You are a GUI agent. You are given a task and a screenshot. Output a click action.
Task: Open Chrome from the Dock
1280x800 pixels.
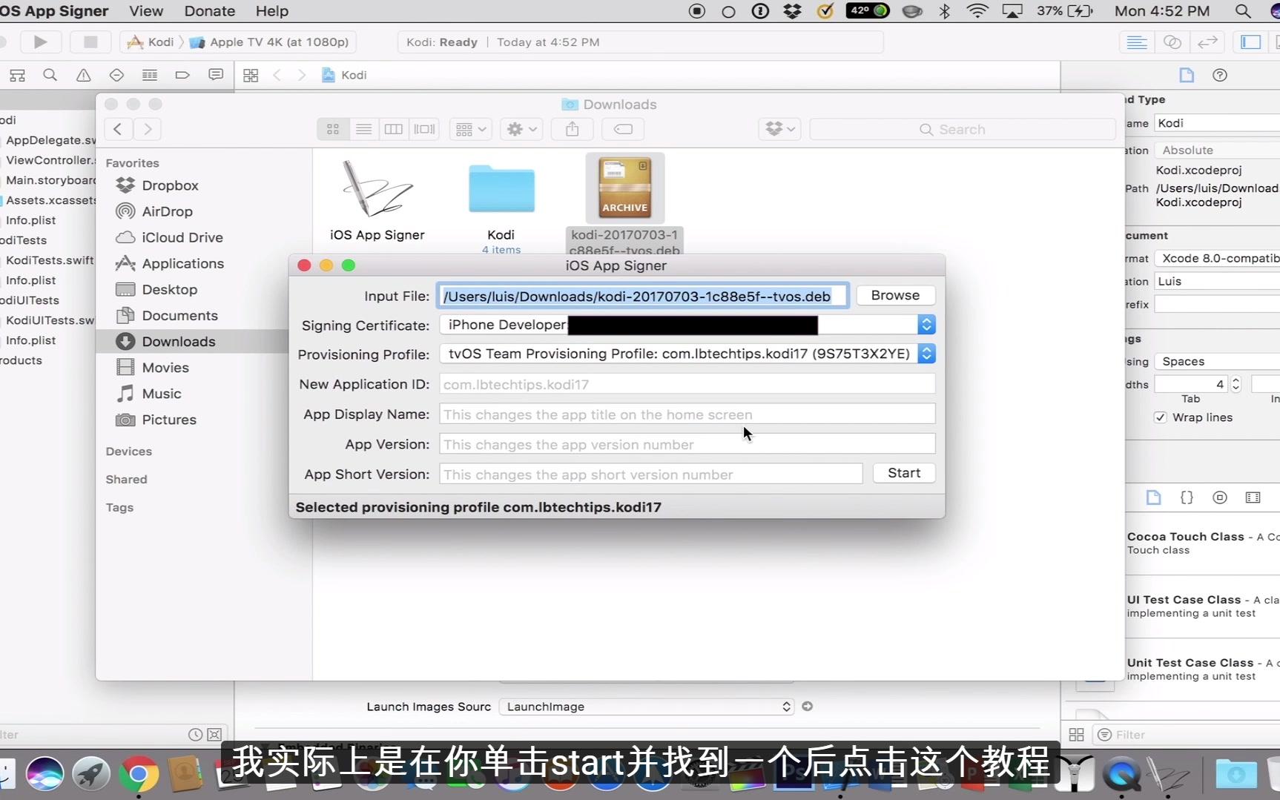pos(139,775)
